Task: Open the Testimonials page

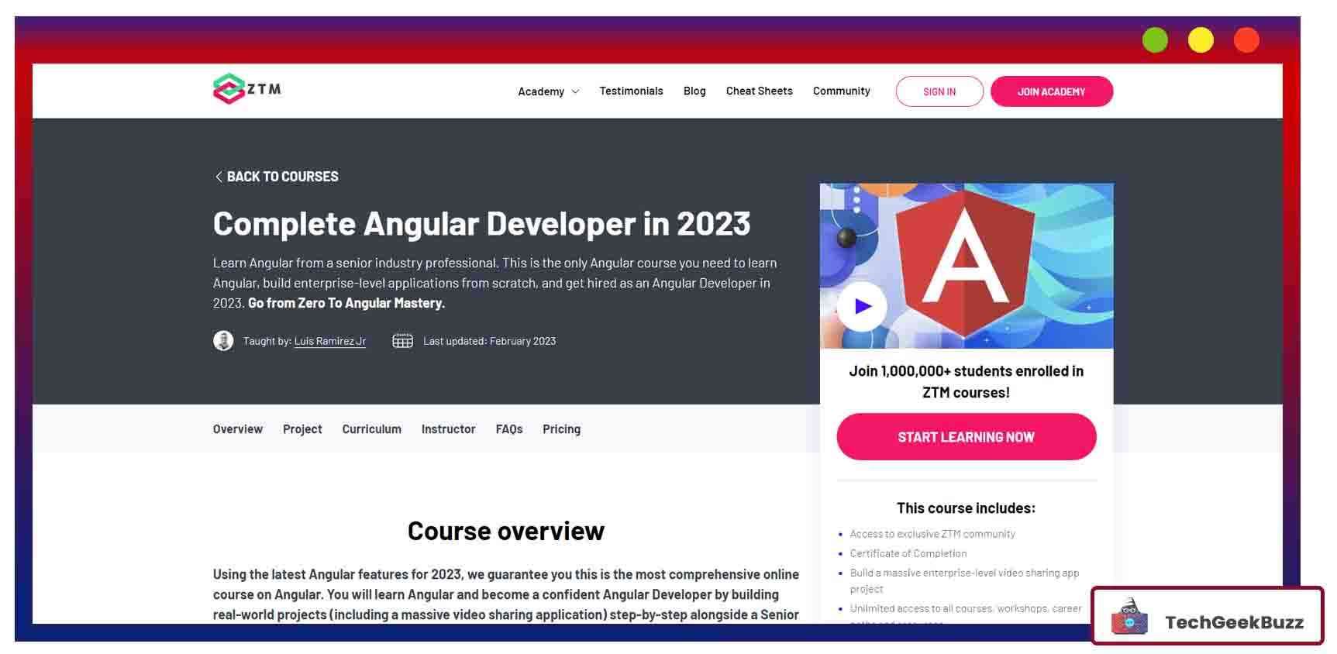Action: tap(631, 91)
